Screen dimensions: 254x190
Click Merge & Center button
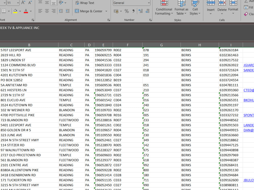89,11
